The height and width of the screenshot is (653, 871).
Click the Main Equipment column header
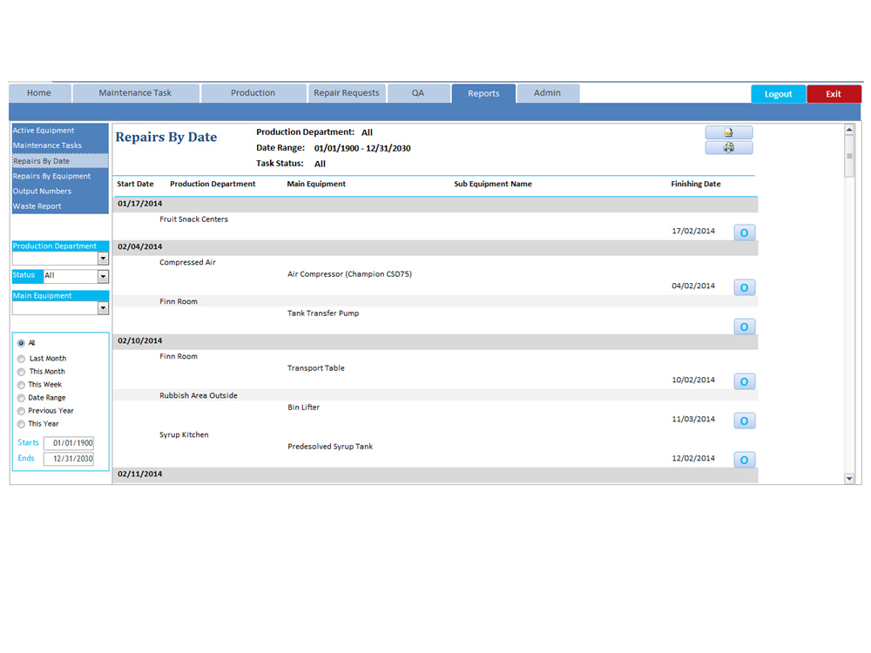click(x=316, y=184)
